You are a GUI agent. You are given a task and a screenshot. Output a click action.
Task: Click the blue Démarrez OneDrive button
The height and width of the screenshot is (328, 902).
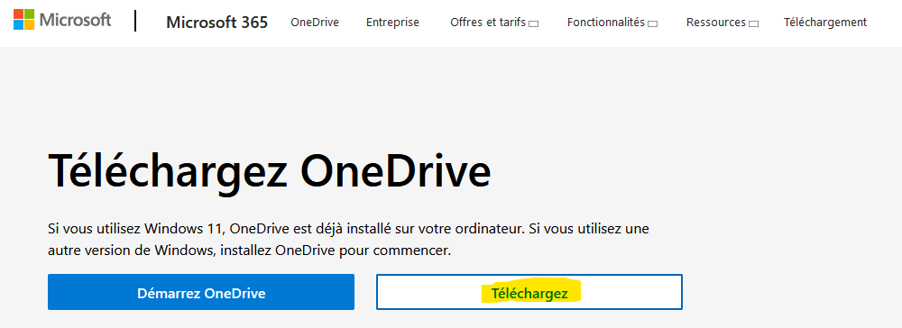point(201,292)
